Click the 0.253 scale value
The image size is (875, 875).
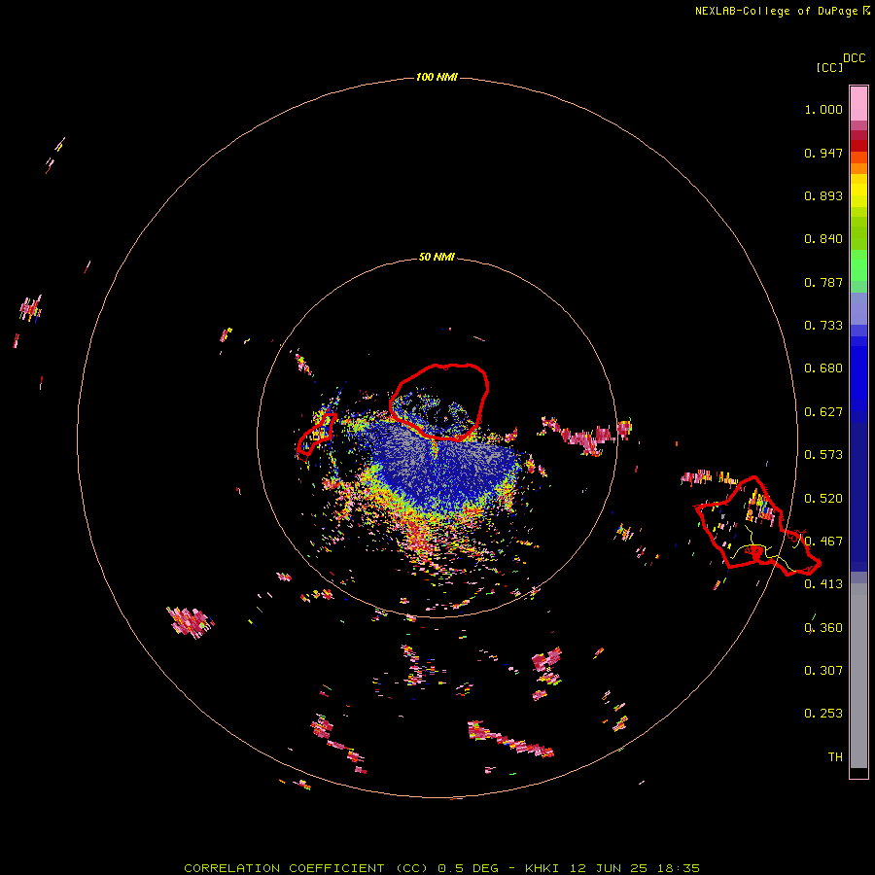pyautogui.click(x=823, y=714)
